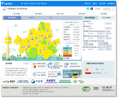
Task: Click 더보기 next to 내일 자외선지수
Action: 106,73
